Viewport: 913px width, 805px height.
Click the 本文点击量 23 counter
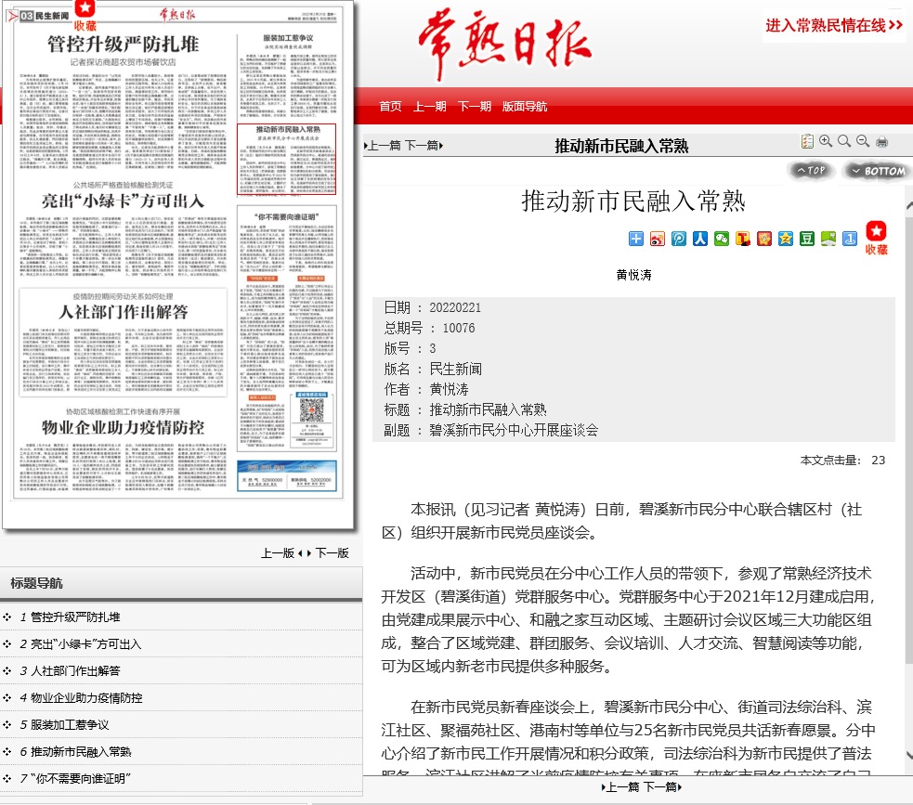pyautogui.click(x=842, y=461)
